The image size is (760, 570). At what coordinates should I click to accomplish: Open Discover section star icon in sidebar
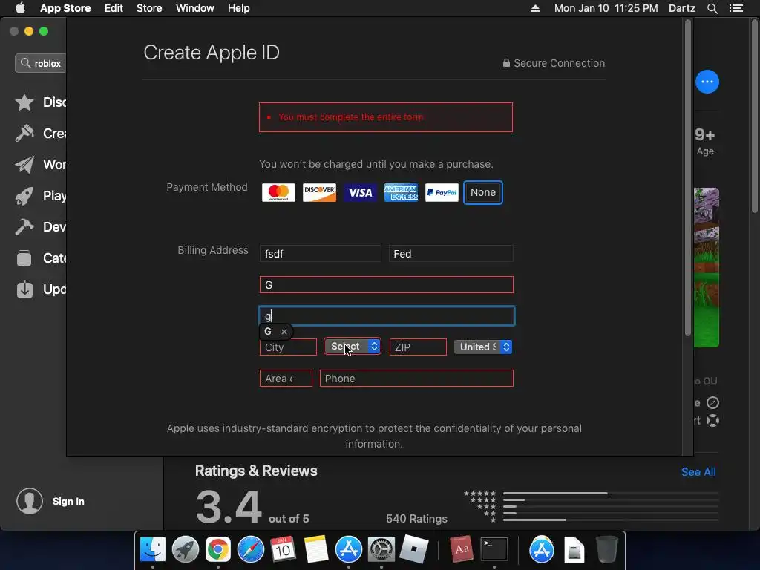(24, 102)
